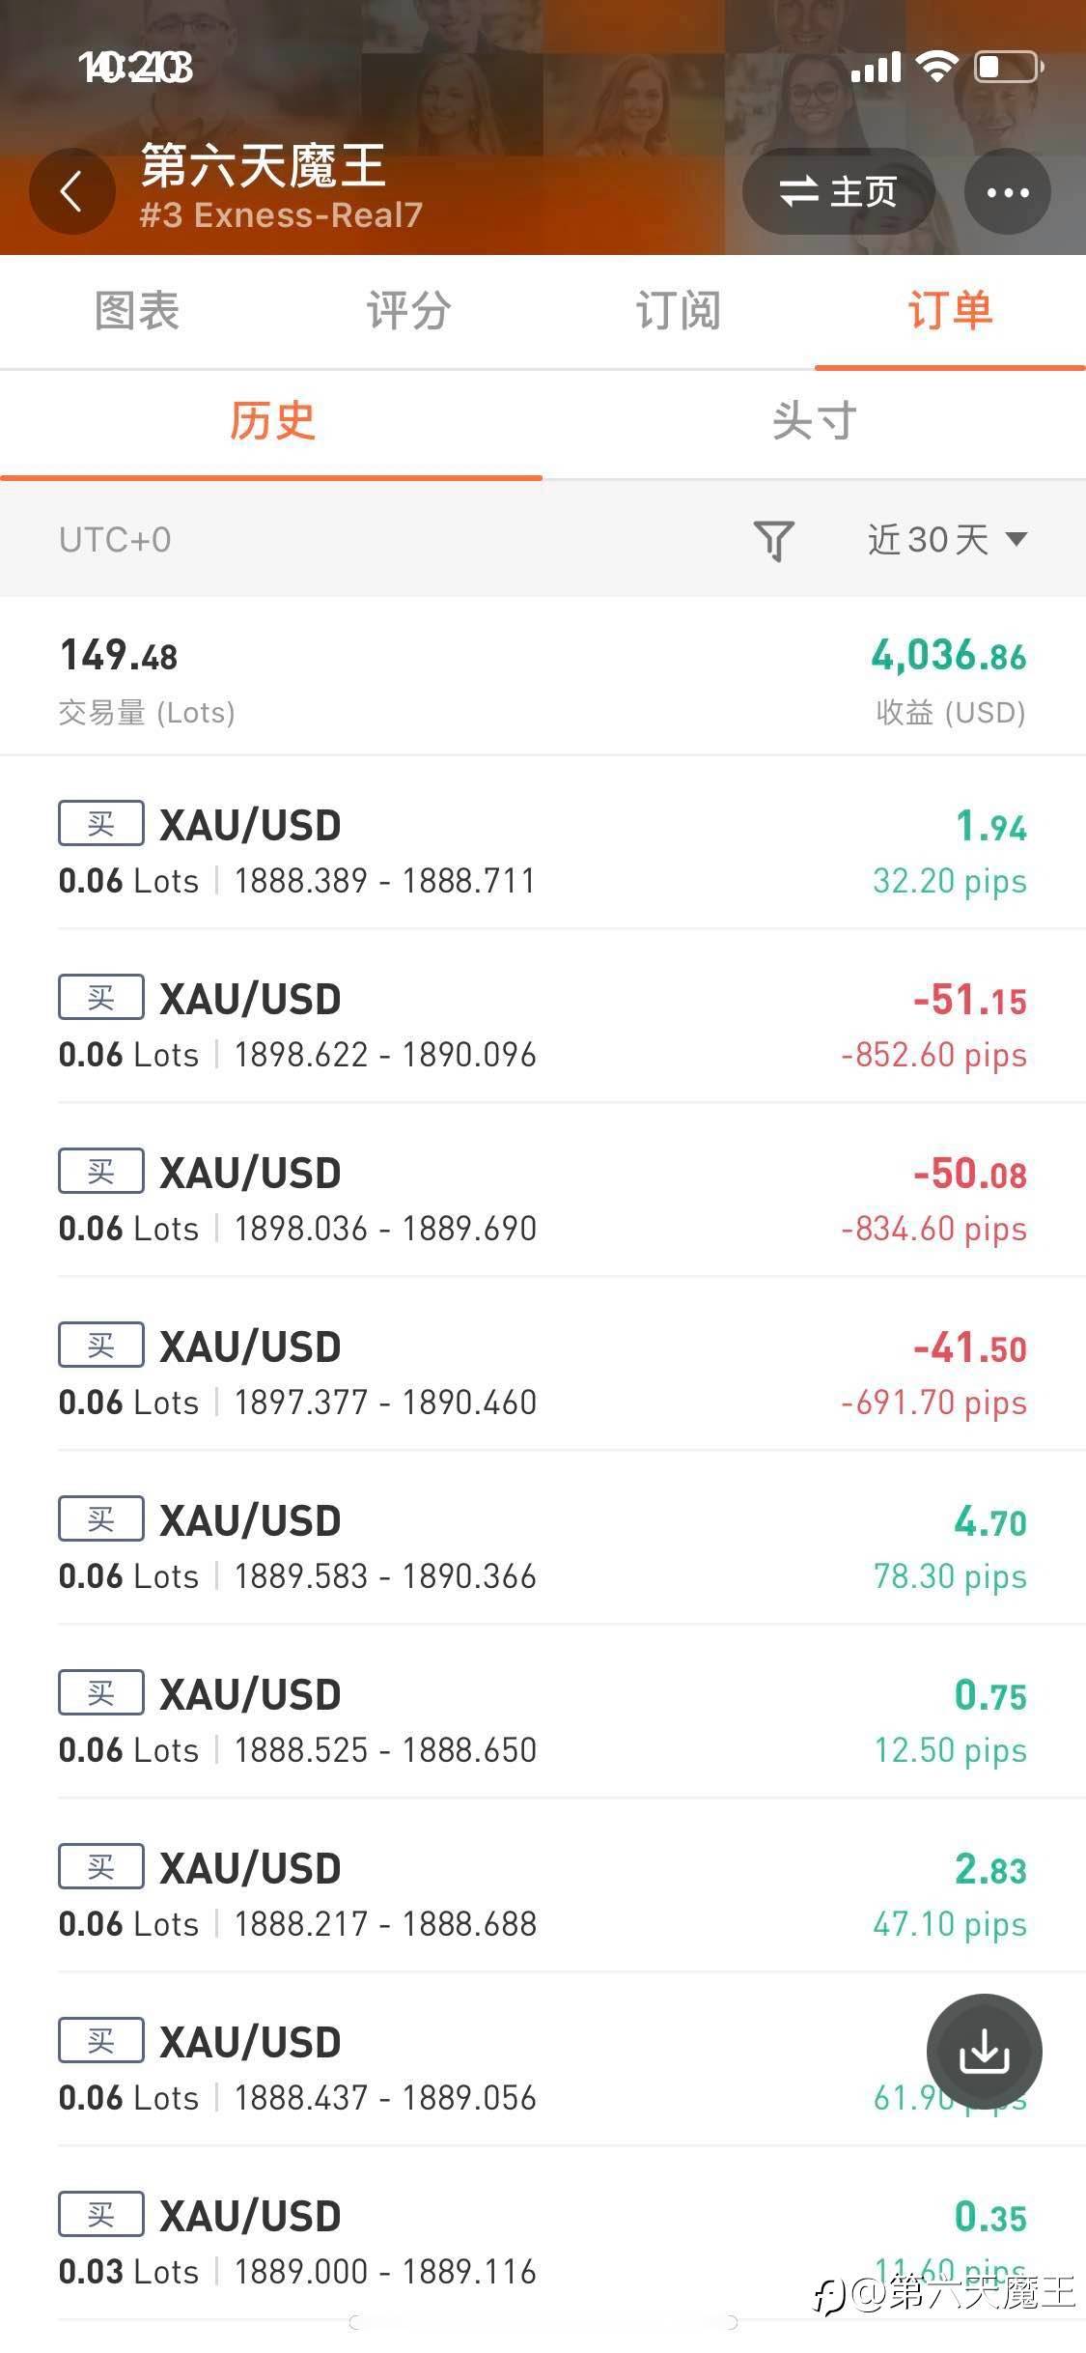
Task: Select the 历史 sub-tab
Action: coord(271,422)
